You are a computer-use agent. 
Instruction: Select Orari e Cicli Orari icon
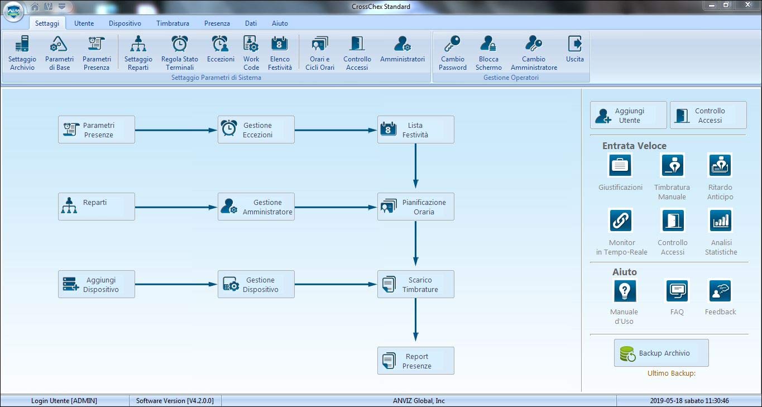(320, 45)
